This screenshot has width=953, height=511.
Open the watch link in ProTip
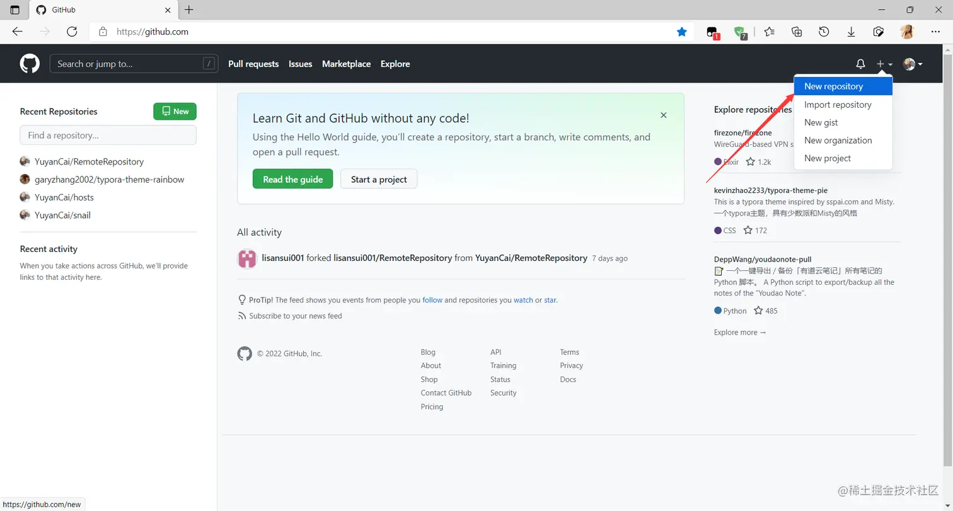tap(523, 300)
